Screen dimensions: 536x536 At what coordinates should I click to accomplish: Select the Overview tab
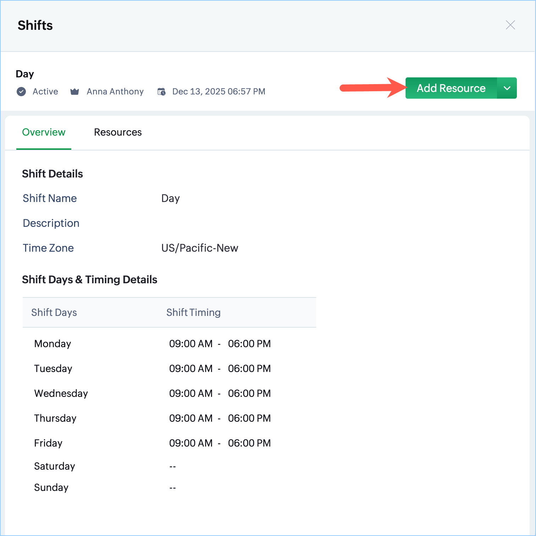(x=44, y=132)
